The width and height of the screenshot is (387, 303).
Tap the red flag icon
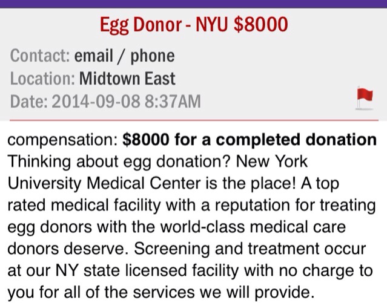click(365, 97)
